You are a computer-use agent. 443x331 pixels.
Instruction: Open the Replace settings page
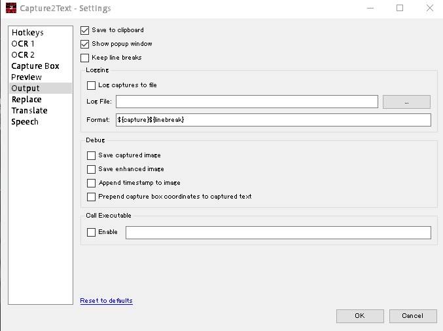click(41, 100)
